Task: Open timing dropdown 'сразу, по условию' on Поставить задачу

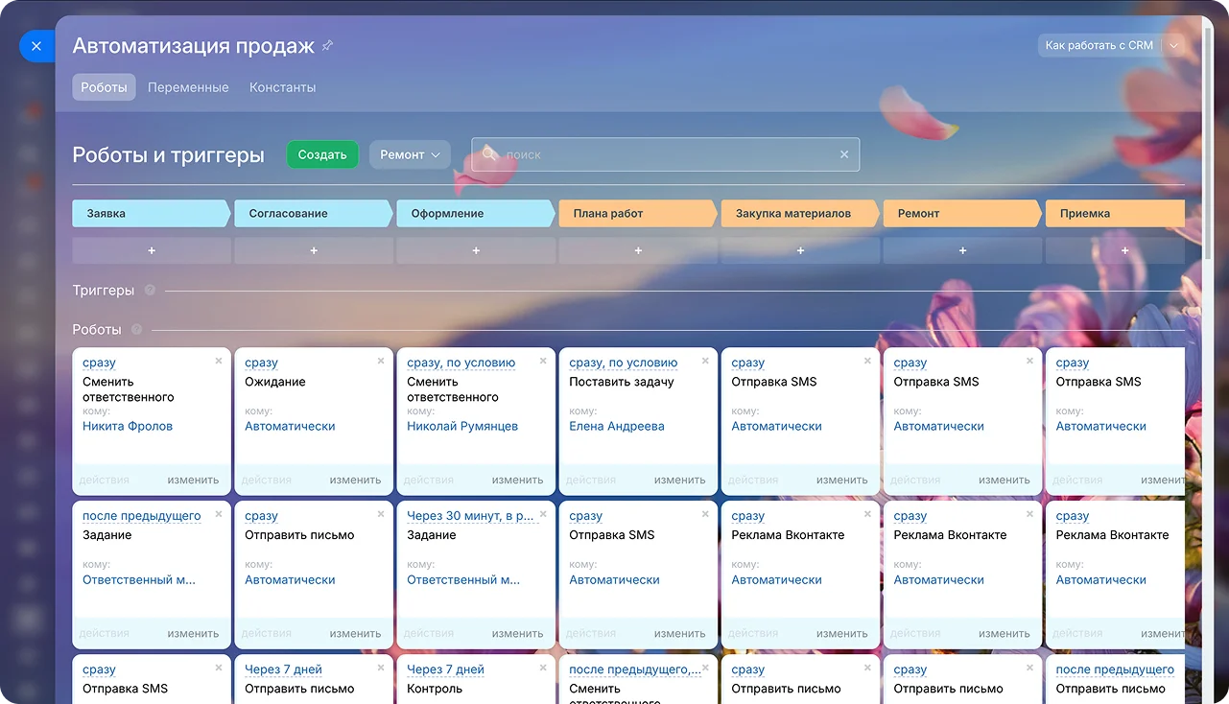Action: [623, 364]
